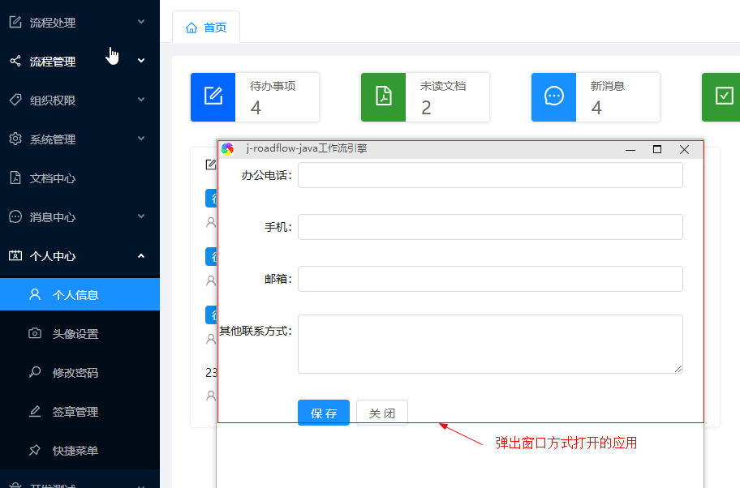The width and height of the screenshot is (740, 488).
Task: Open the 个人信息 menu item
Action: (x=75, y=295)
